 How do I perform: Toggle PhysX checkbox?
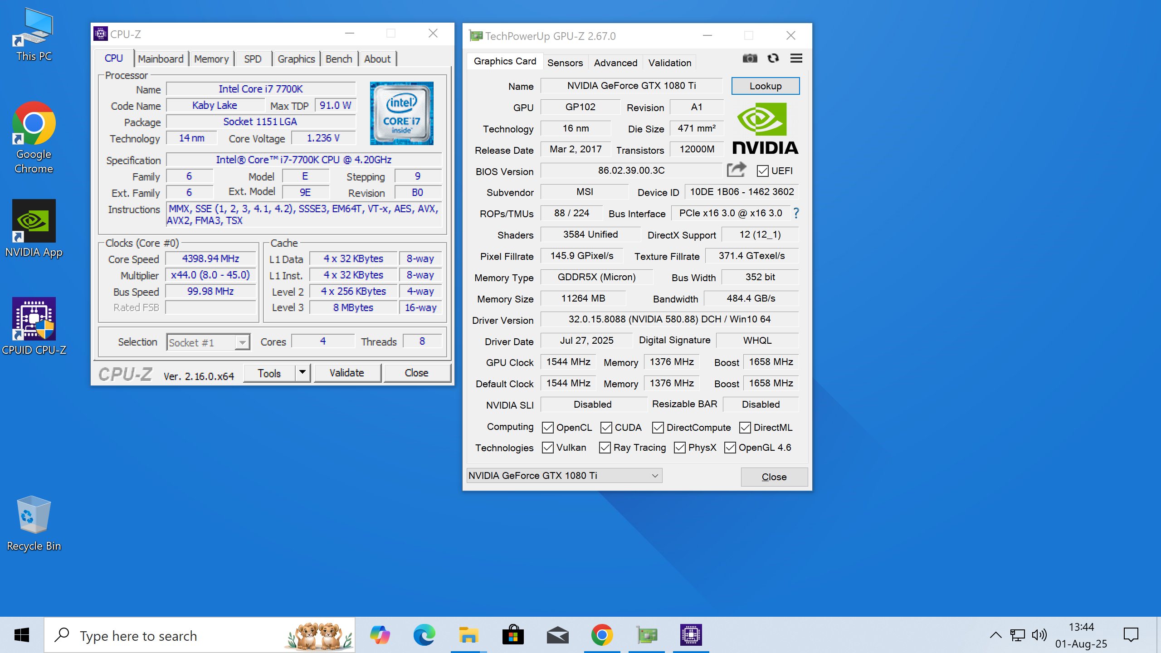click(x=680, y=448)
